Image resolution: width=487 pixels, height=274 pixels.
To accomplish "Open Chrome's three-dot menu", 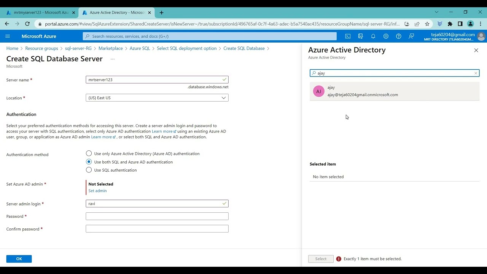I will point(480,24).
